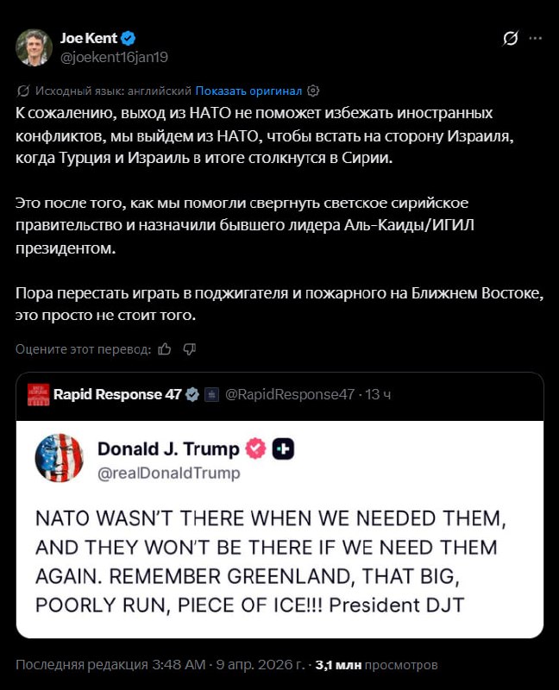The height and width of the screenshot is (690, 559).
Task: Rate translation with thumbs up
Action: pos(165,348)
